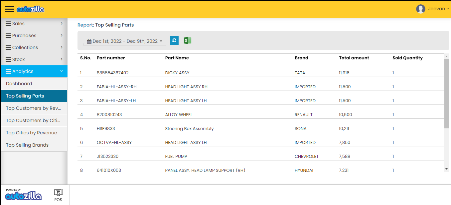Open Top Cities by Revenue report

pos(34,133)
